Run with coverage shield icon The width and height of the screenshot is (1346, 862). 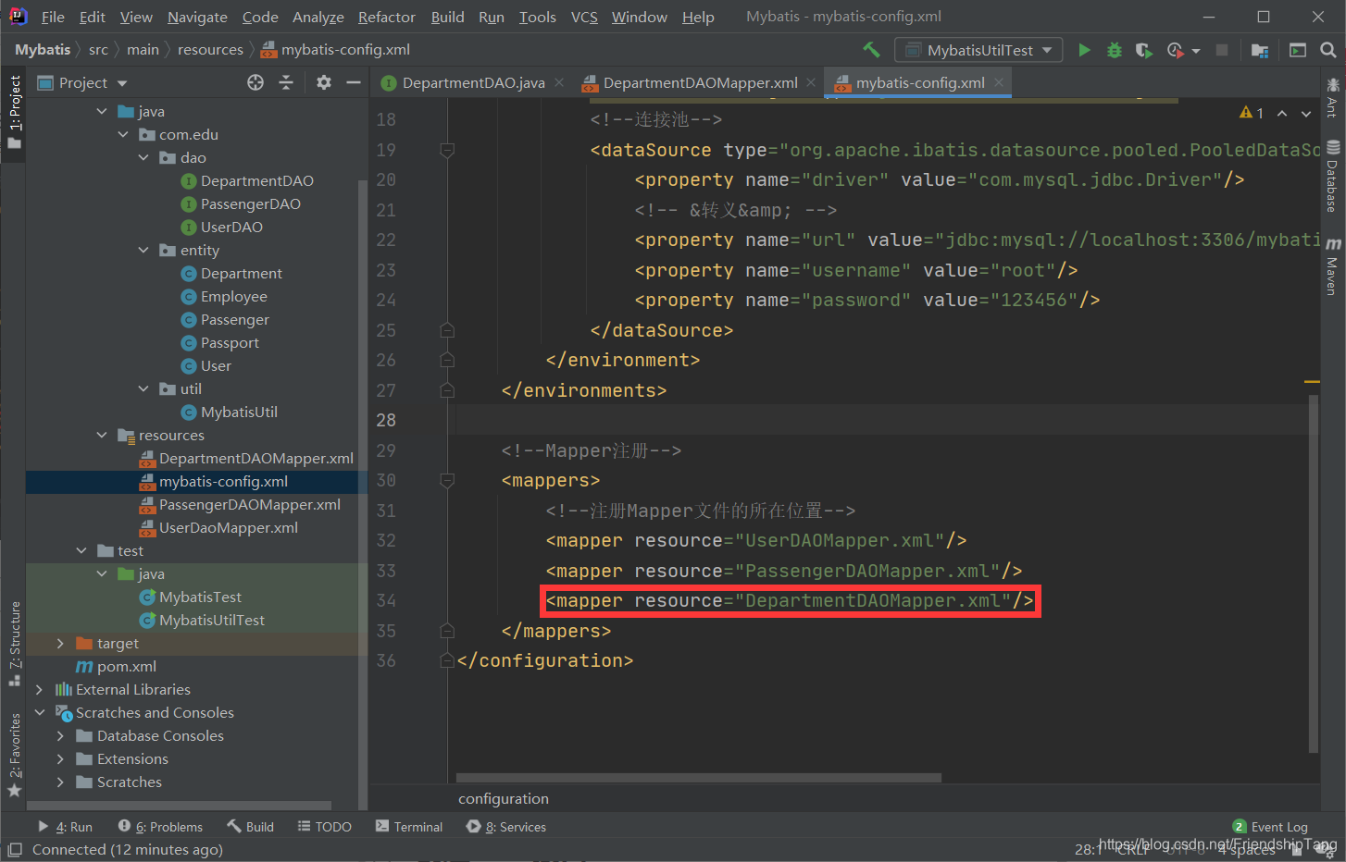point(1144,50)
